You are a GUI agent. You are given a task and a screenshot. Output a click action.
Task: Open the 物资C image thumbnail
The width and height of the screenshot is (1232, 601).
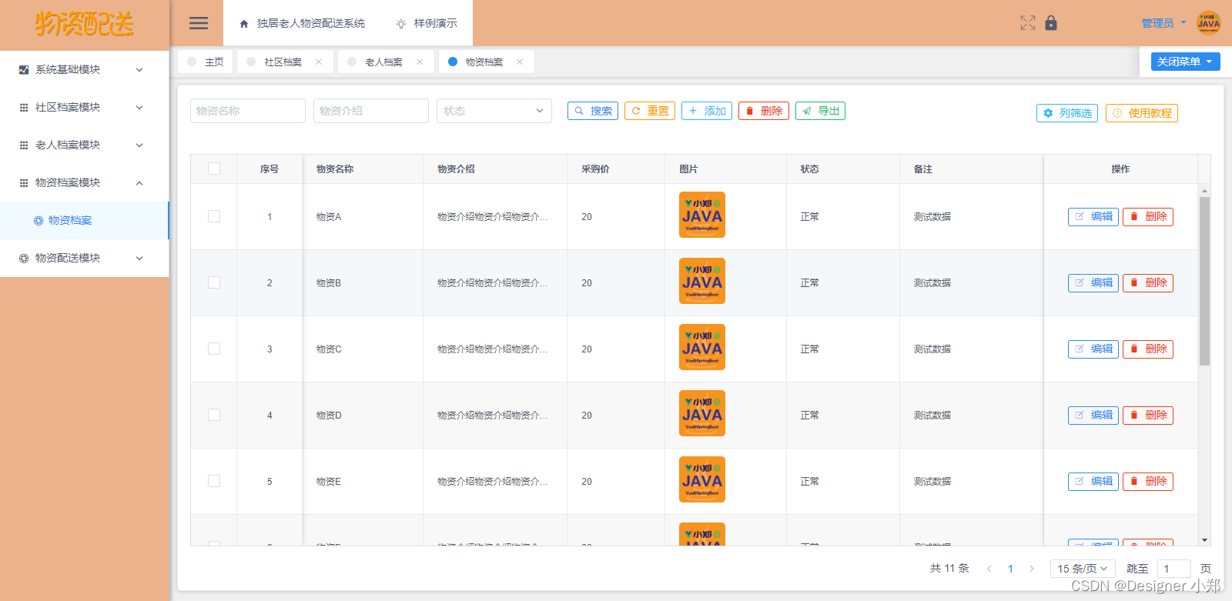(x=702, y=347)
